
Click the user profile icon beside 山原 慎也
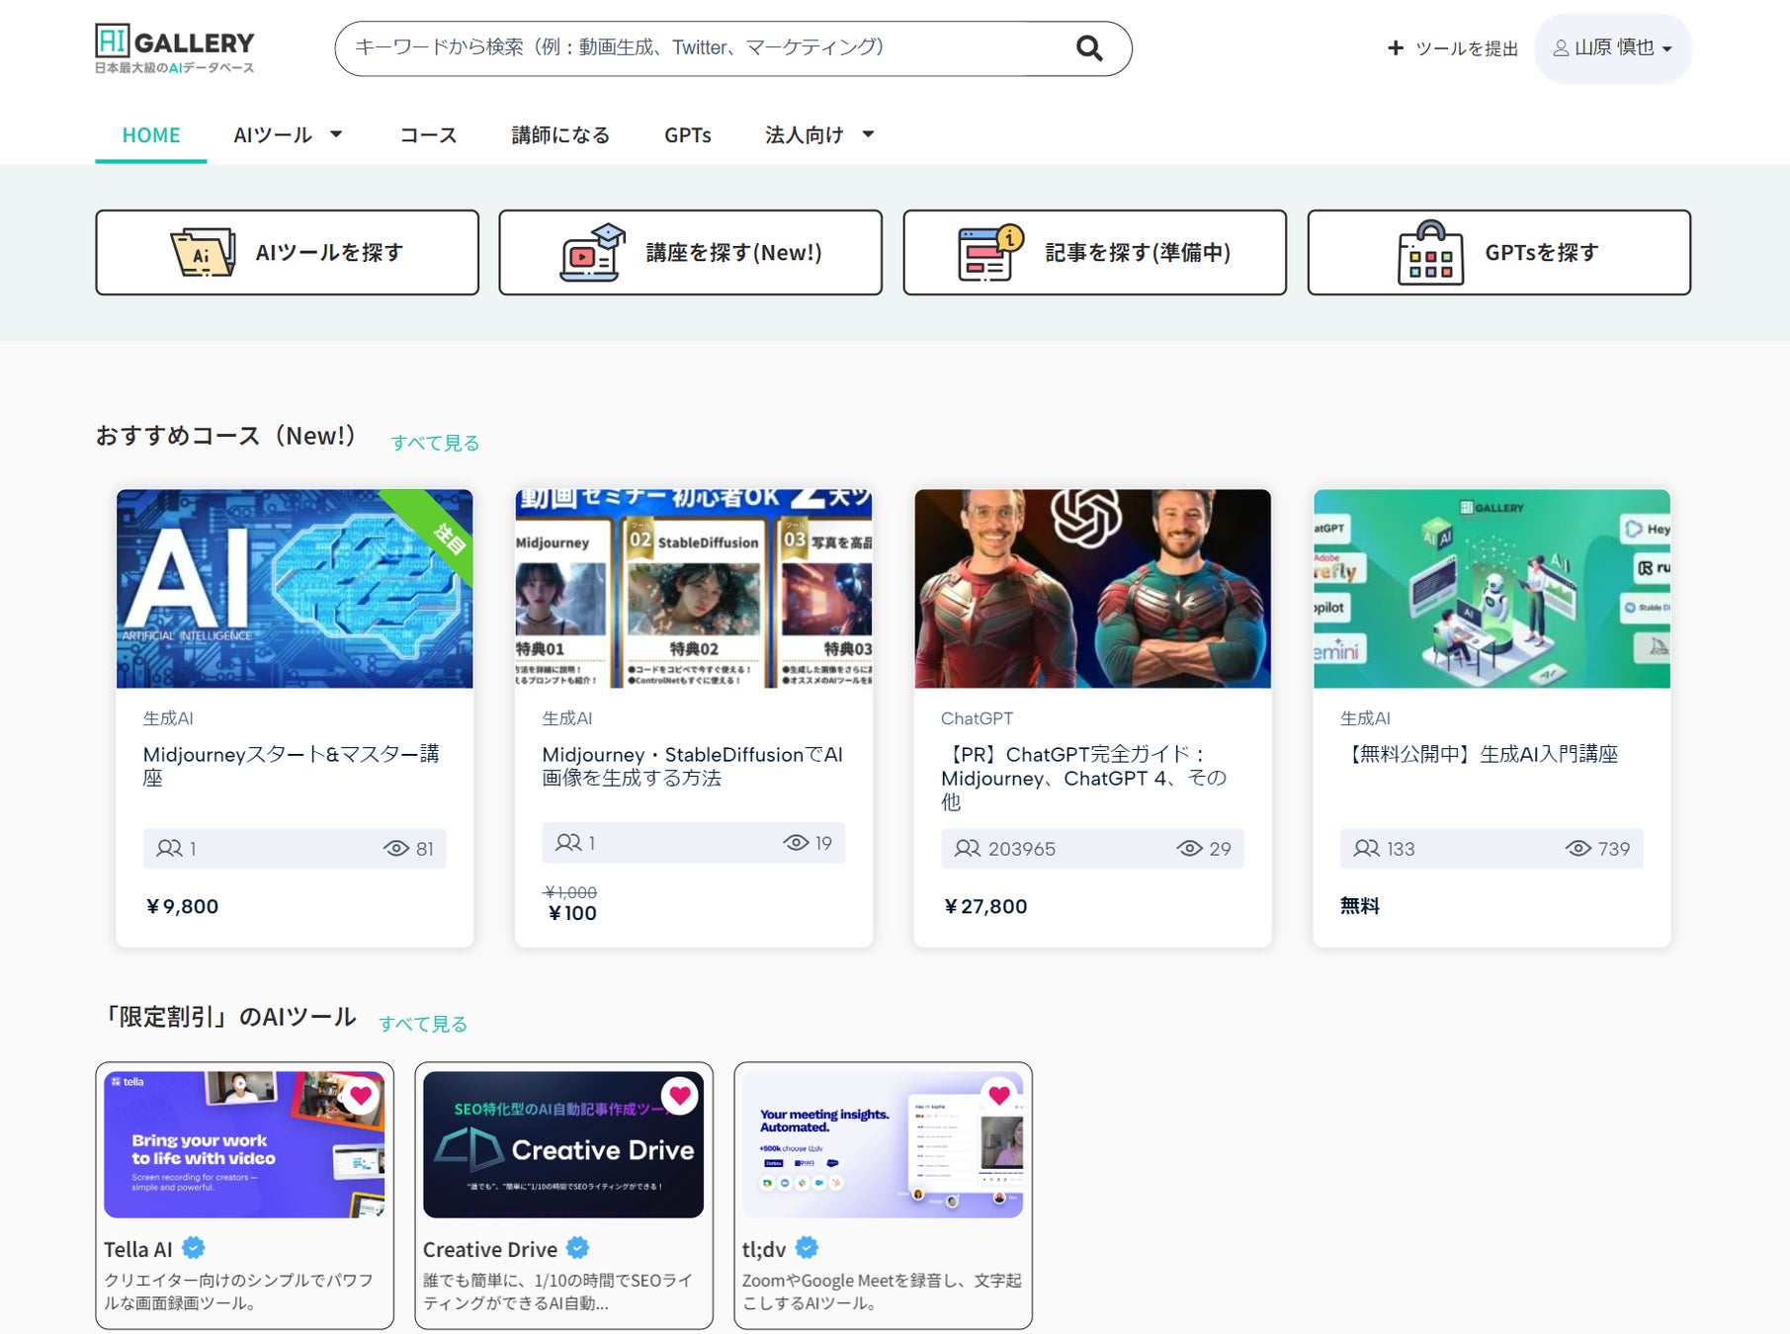click(x=1561, y=48)
